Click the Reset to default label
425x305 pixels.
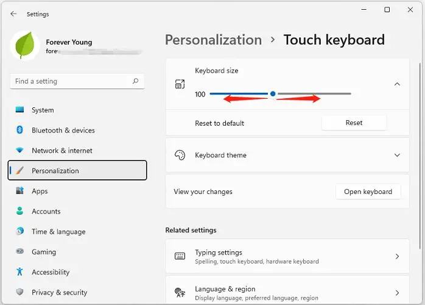[x=219, y=123]
